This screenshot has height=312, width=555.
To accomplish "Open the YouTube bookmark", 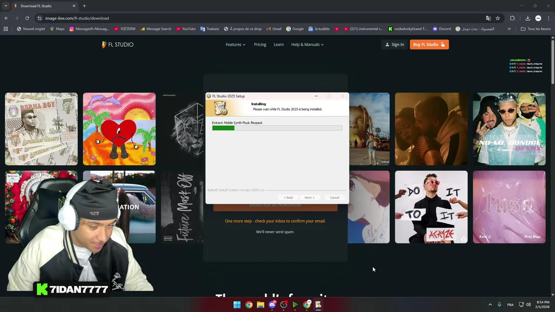I will click(186, 29).
